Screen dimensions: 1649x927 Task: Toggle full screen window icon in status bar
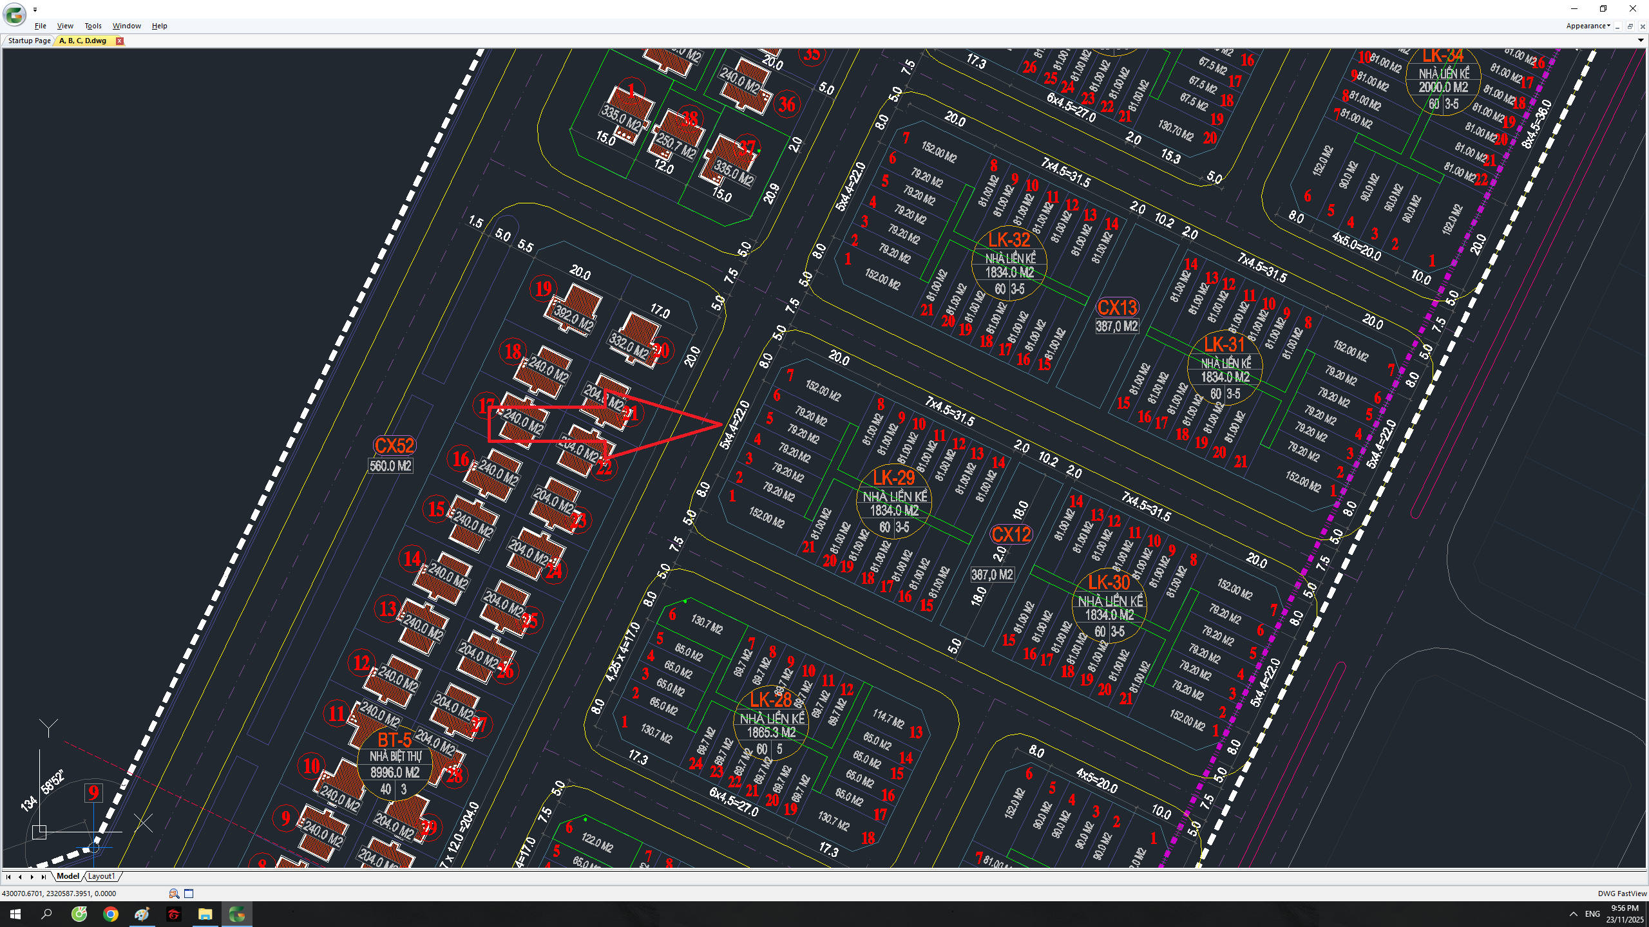click(x=189, y=894)
